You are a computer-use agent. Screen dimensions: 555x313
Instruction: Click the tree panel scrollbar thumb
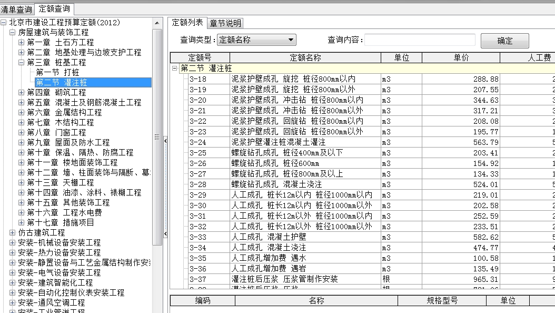(x=157, y=136)
